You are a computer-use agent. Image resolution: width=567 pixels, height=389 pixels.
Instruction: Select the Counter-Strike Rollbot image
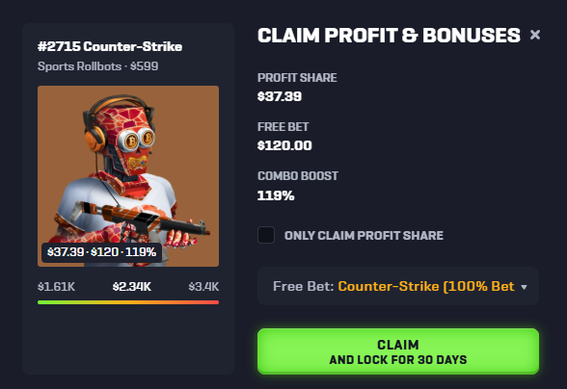click(x=128, y=176)
